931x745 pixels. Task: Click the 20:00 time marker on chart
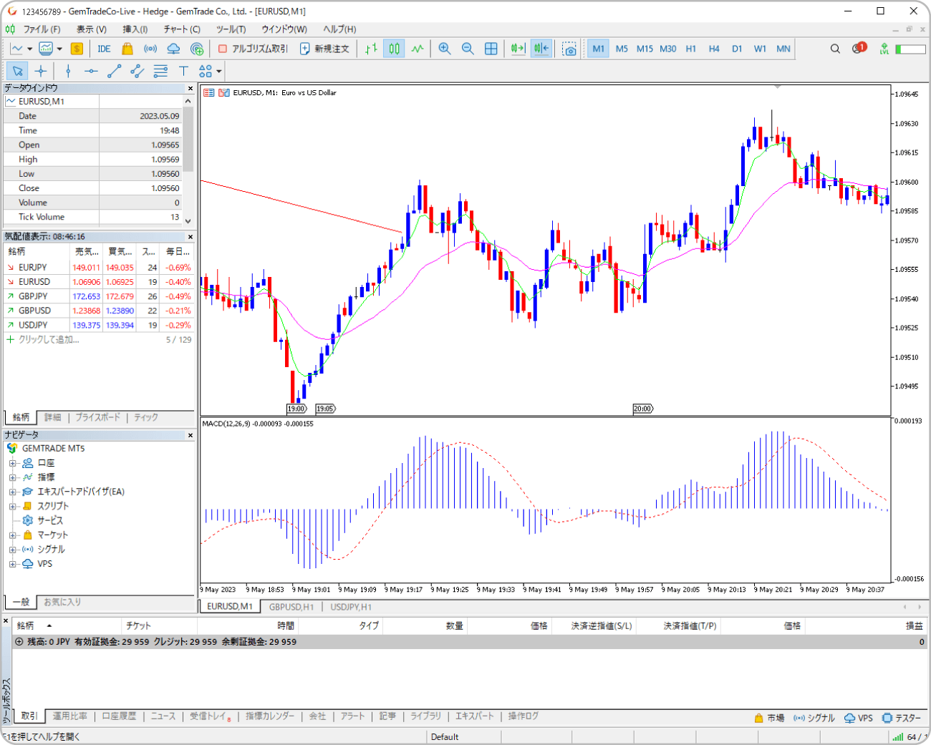[x=643, y=409]
